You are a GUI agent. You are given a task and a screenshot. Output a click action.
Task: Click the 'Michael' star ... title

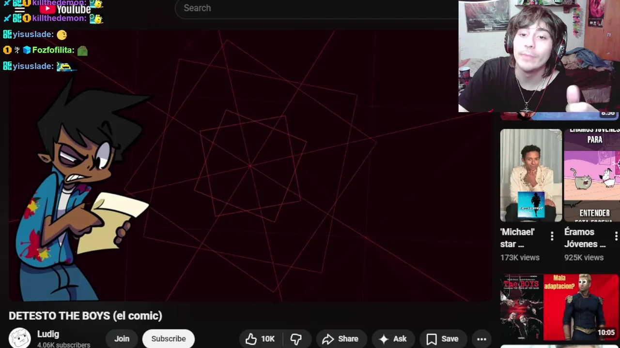tap(517, 238)
